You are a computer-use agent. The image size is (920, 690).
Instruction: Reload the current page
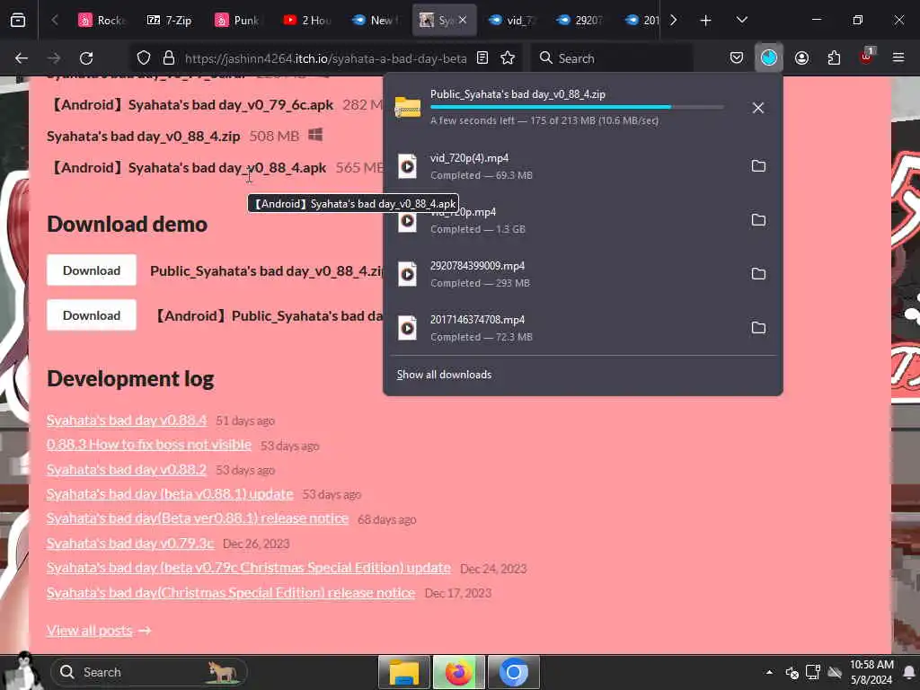pyautogui.click(x=86, y=58)
